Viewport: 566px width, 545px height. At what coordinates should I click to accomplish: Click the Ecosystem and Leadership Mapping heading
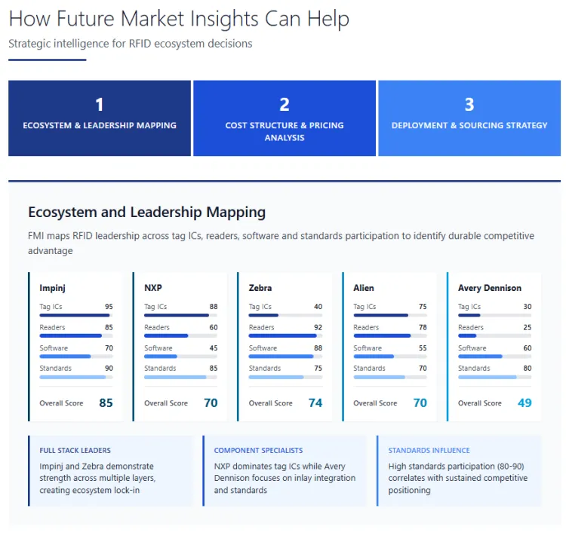click(x=146, y=213)
